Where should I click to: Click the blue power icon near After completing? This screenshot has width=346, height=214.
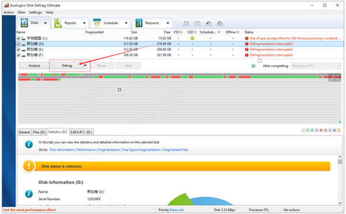tap(253, 66)
